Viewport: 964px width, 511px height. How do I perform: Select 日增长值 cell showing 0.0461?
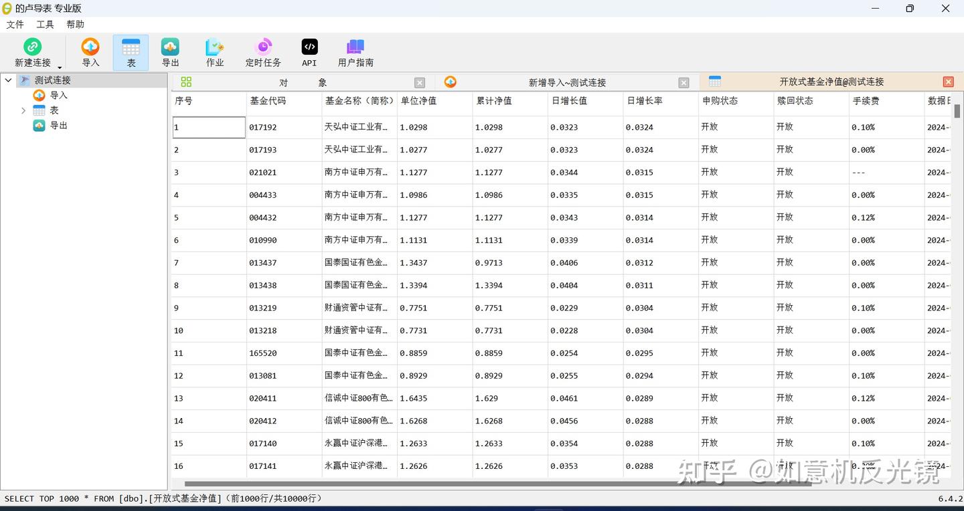tap(586, 399)
